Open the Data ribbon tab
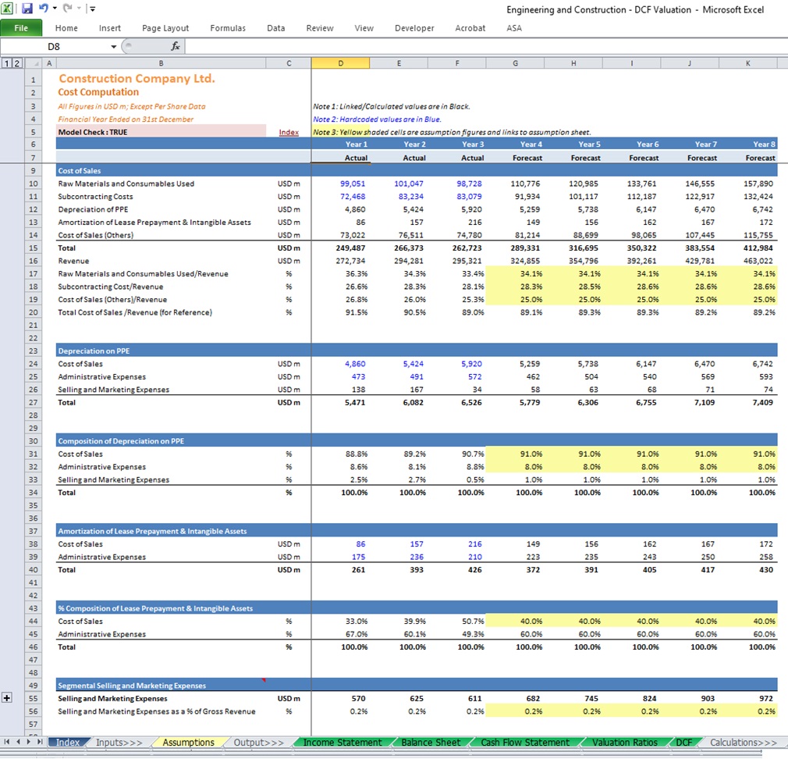The image size is (788, 759). [x=276, y=28]
